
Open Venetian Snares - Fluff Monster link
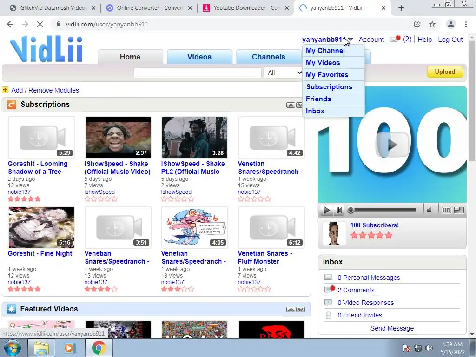[x=264, y=258]
